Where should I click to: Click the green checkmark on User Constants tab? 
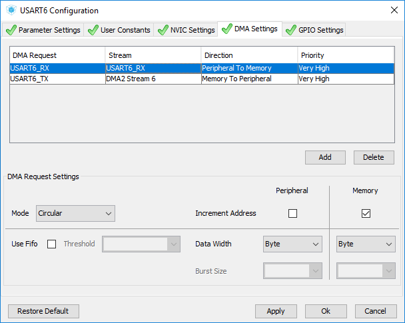(93, 30)
